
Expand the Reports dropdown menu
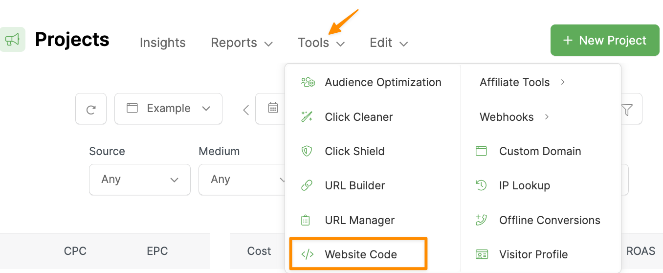[242, 43]
